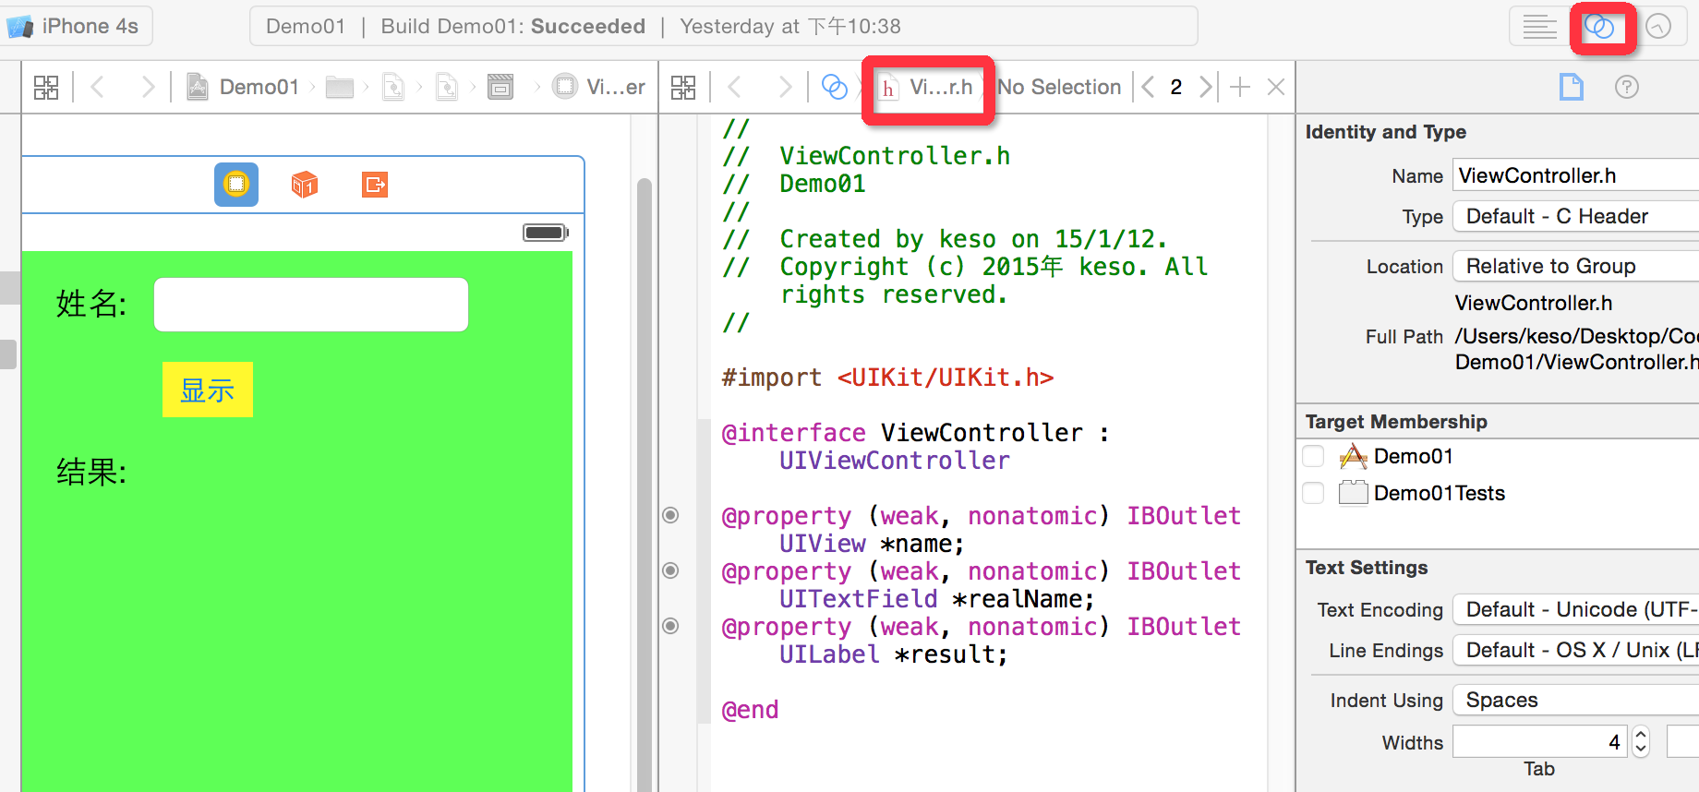Switch to the Standard editor view
This screenshot has width=1699, height=792.
(1539, 27)
